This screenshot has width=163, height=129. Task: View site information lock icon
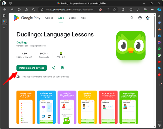click(42, 10)
